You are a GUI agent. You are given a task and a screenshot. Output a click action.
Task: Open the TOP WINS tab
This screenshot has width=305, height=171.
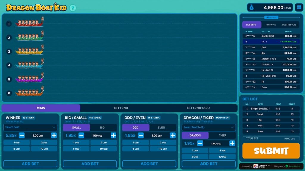pyautogui.click(x=271, y=25)
